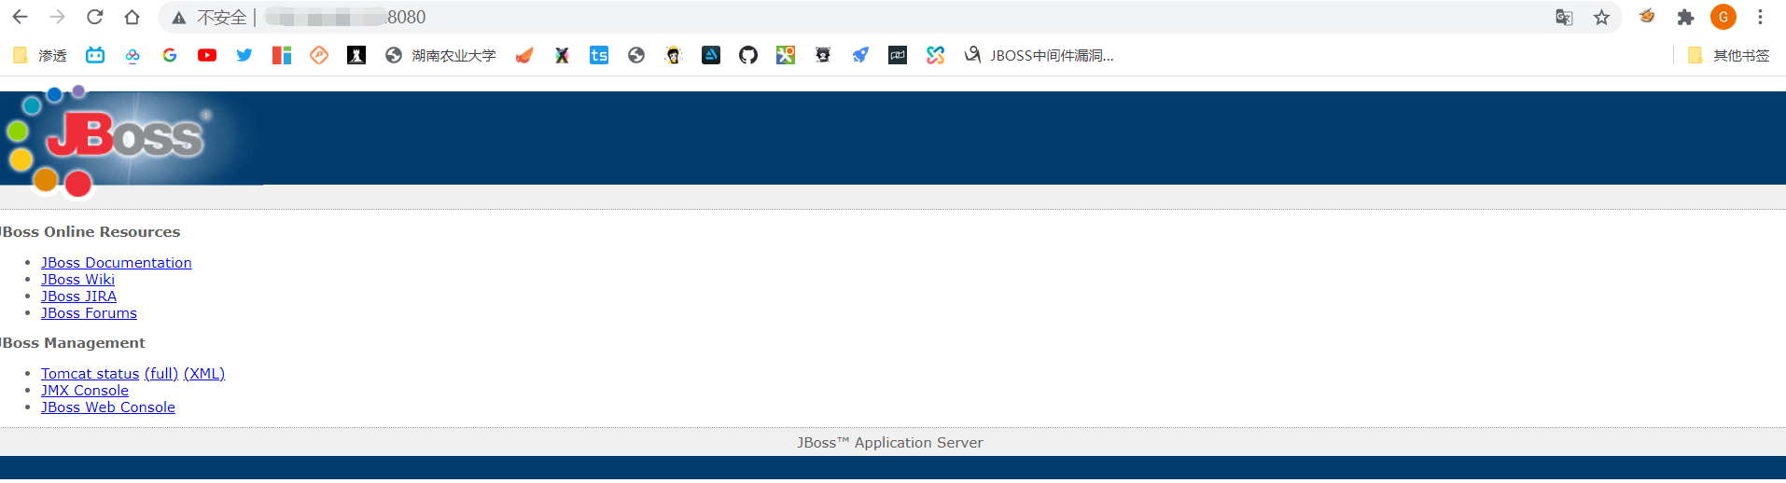Open the dark square pd icon bookmark
Screen dimensions: 1786x483
(898, 55)
